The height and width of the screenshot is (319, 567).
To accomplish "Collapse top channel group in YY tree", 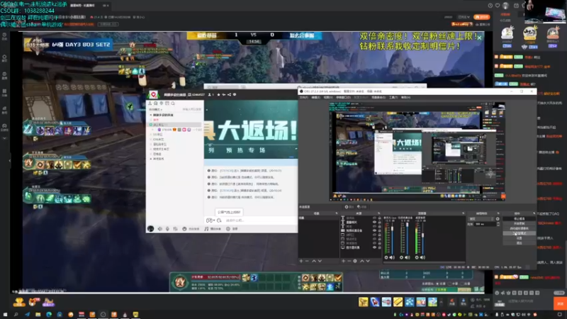I will [x=151, y=115].
